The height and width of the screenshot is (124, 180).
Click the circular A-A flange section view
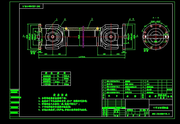156,37
